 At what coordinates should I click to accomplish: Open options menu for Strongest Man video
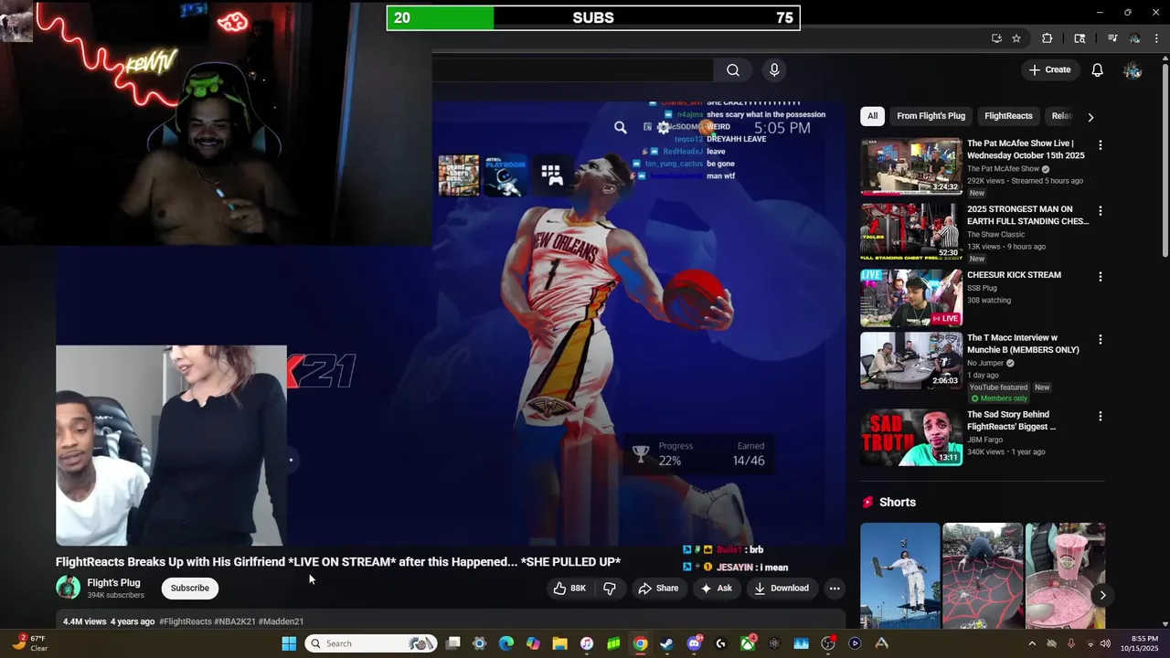click(x=1100, y=211)
